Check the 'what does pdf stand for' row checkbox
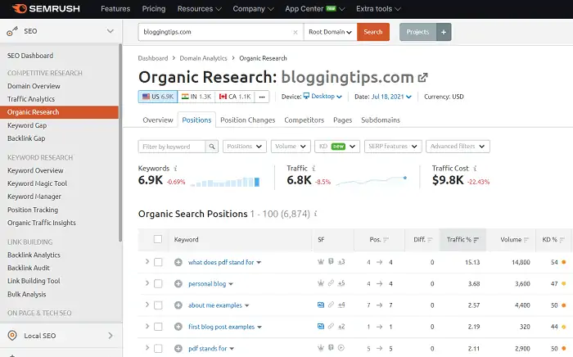The width and height of the screenshot is (573, 357). click(x=158, y=262)
